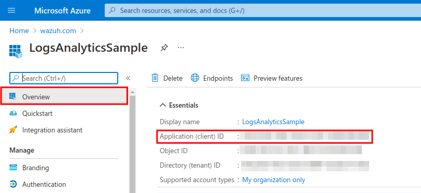This screenshot has height=193, width=421.
Task: Delete the app registration
Action: [167, 78]
